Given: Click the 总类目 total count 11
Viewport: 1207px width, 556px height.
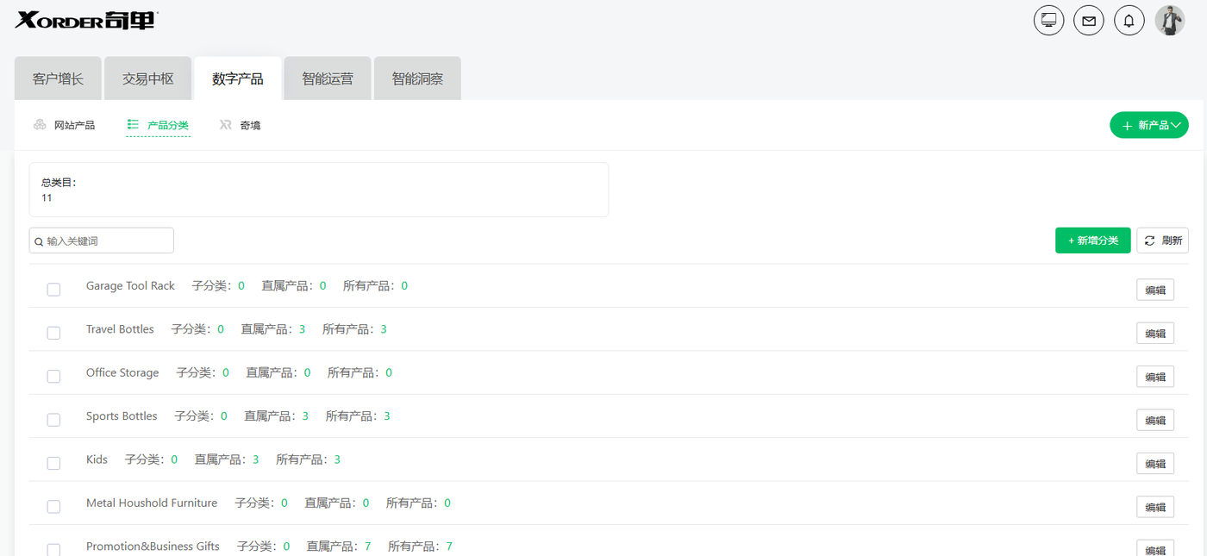Looking at the screenshot, I should (47, 198).
